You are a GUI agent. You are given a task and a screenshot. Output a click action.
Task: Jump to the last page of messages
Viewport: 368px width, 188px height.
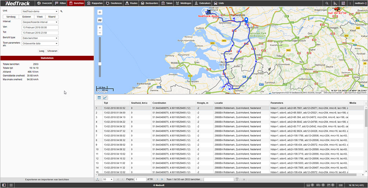point(162,179)
